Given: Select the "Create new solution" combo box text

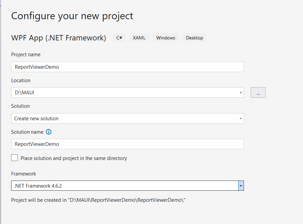Looking at the screenshot, I should pyautogui.click(x=36, y=119).
